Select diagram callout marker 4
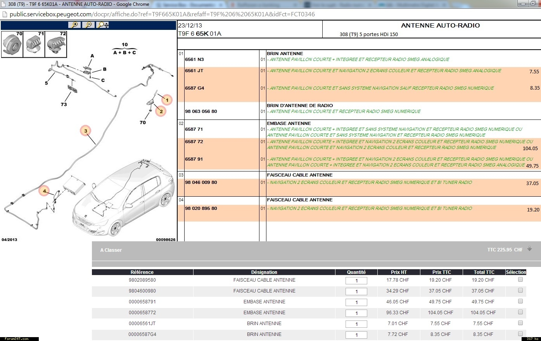The height and width of the screenshot is (341, 541). click(x=44, y=191)
